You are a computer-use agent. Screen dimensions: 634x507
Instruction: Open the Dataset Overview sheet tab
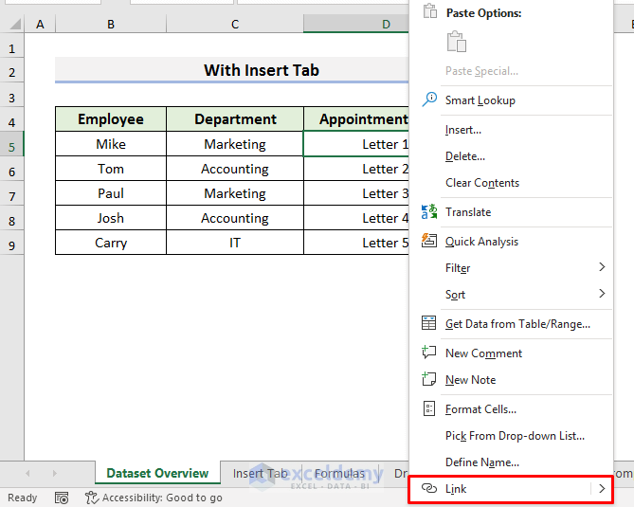pyautogui.click(x=157, y=473)
